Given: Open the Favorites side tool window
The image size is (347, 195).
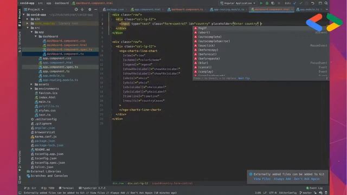Looking at the screenshot, I should tap(20, 161).
